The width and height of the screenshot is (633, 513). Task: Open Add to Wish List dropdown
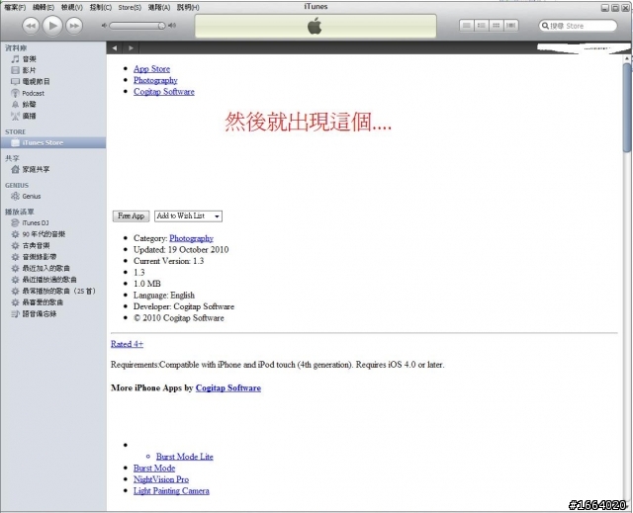click(x=188, y=216)
